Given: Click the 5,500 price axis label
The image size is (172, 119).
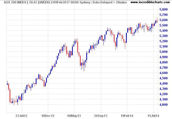Looking at the screenshot, I should [164, 25].
